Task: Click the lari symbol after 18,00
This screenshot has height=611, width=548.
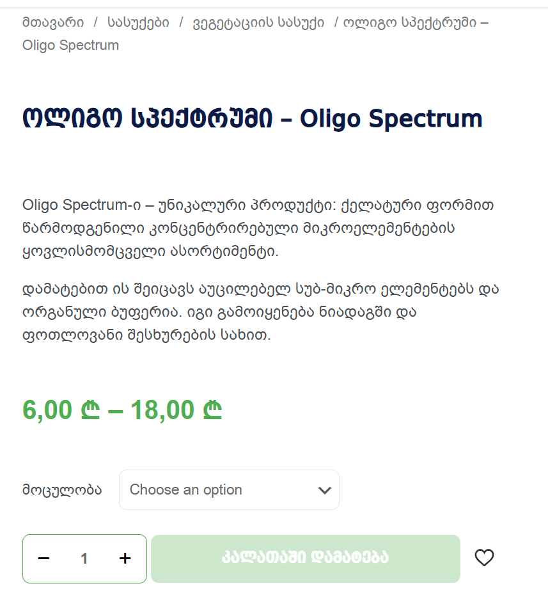Action: click(212, 410)
